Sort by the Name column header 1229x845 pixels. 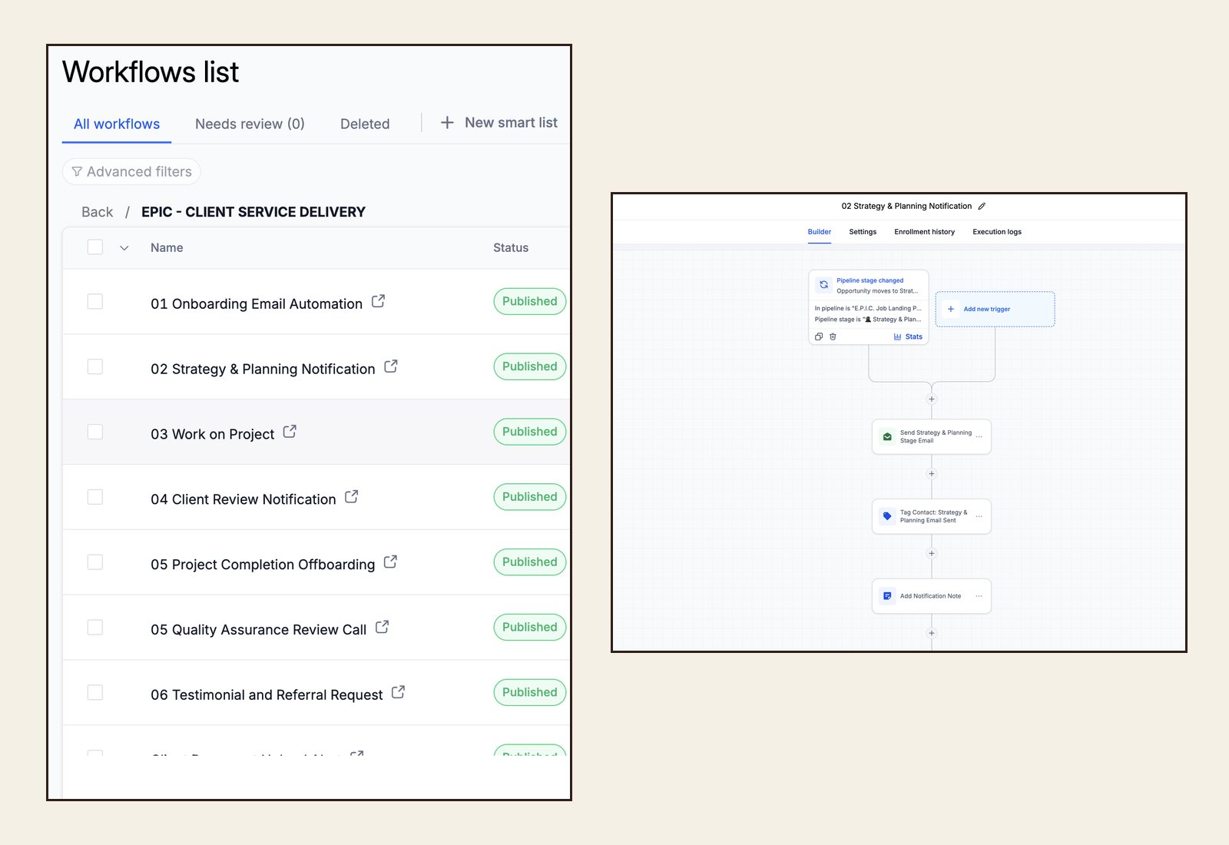point(167,247)
